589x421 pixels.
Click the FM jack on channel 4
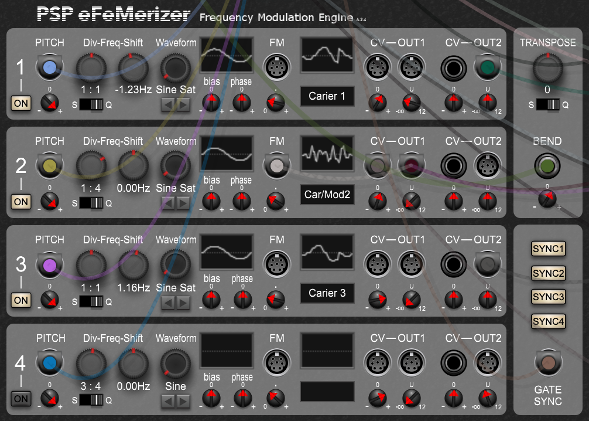tap(276, 363)
